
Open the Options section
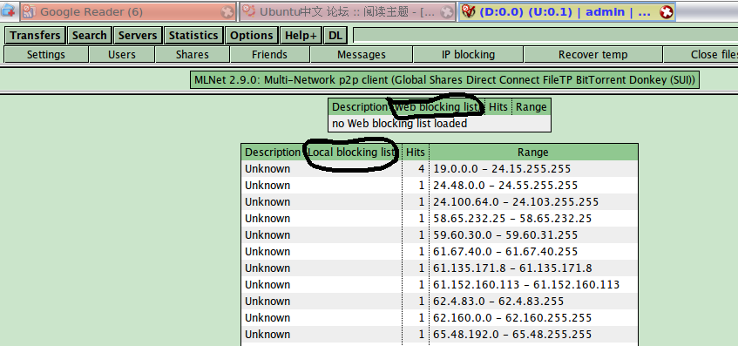tap(251, 36)
